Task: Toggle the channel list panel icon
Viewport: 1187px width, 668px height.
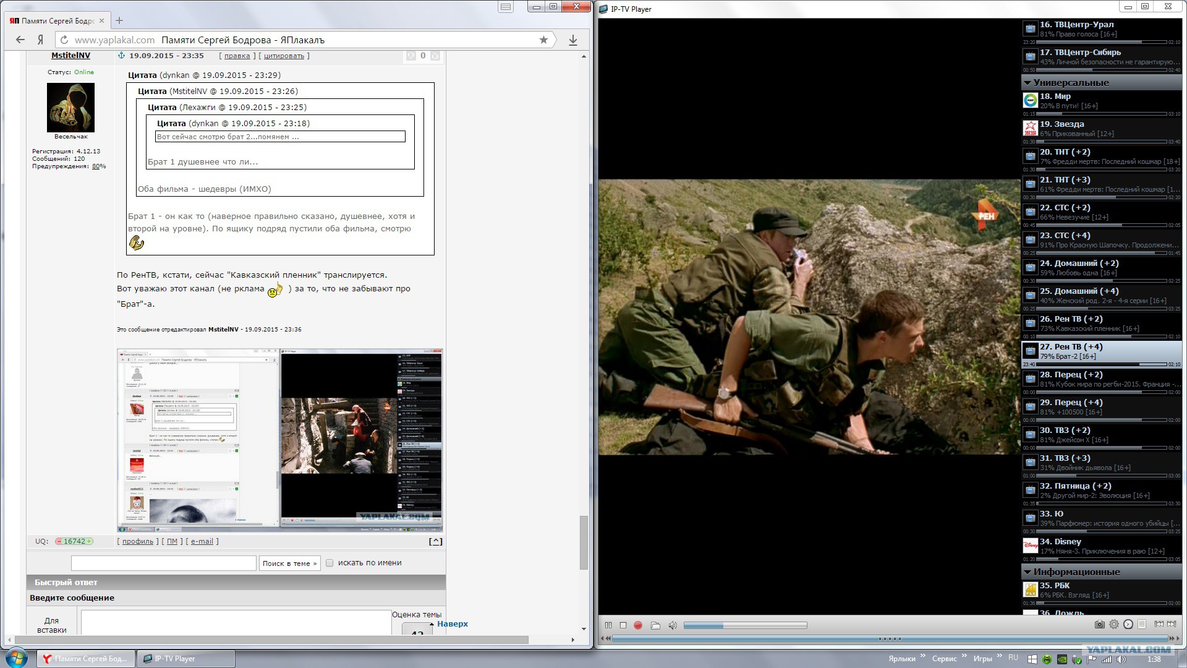Action: [x=1142, y=625]
